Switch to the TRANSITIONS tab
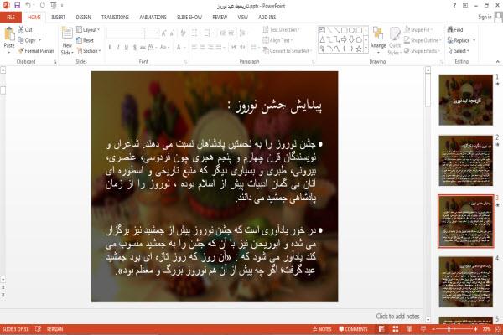The width and height of the screenshot is (503, 335). click(x=115, y=17)
